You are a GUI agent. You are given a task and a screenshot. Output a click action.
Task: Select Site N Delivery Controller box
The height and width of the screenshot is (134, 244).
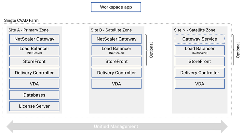200,73
